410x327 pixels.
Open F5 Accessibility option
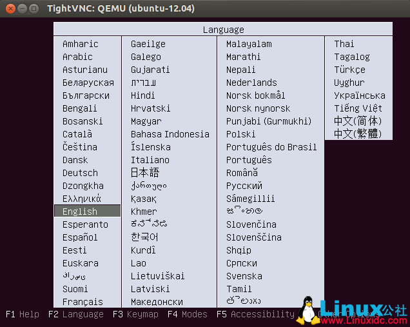click(255, 314)
